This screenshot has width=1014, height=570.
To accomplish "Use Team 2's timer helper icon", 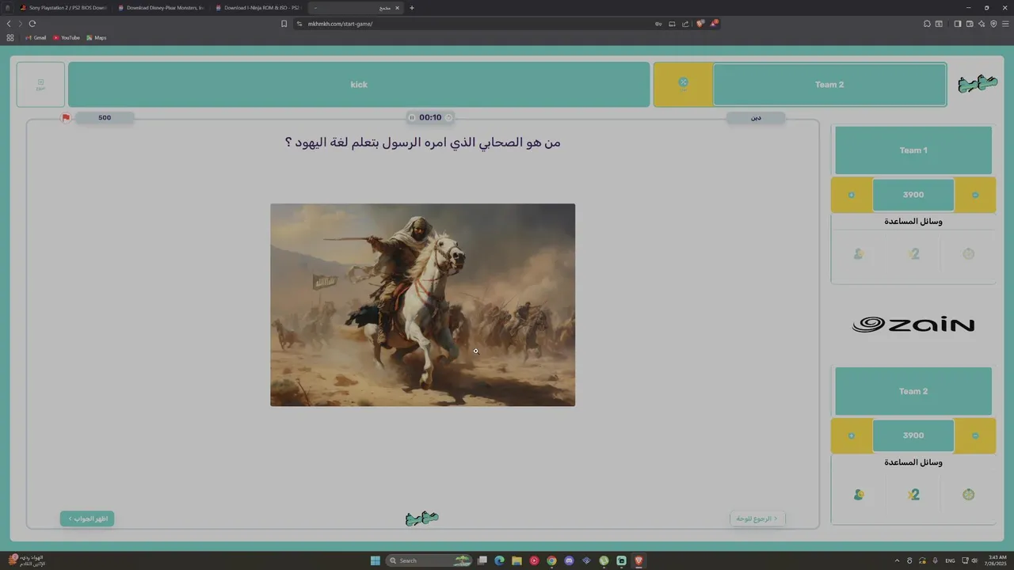I will coord(968,495).
